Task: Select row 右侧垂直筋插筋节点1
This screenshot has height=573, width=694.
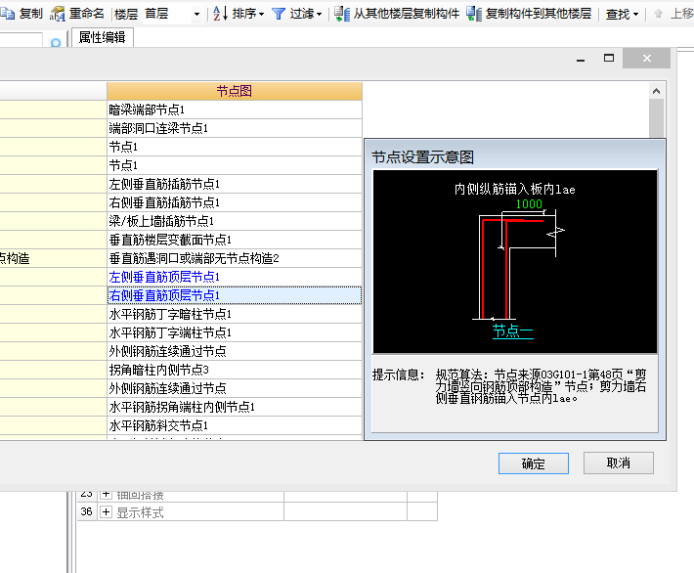Action: 235,202
